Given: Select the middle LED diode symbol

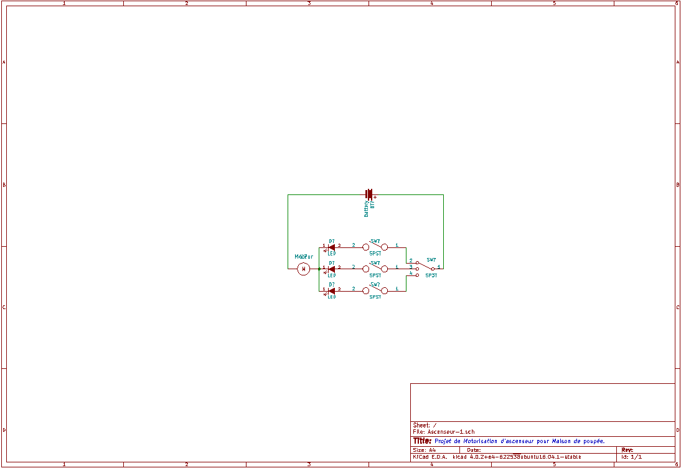Looking at the screenshot, I should (331, 269).
